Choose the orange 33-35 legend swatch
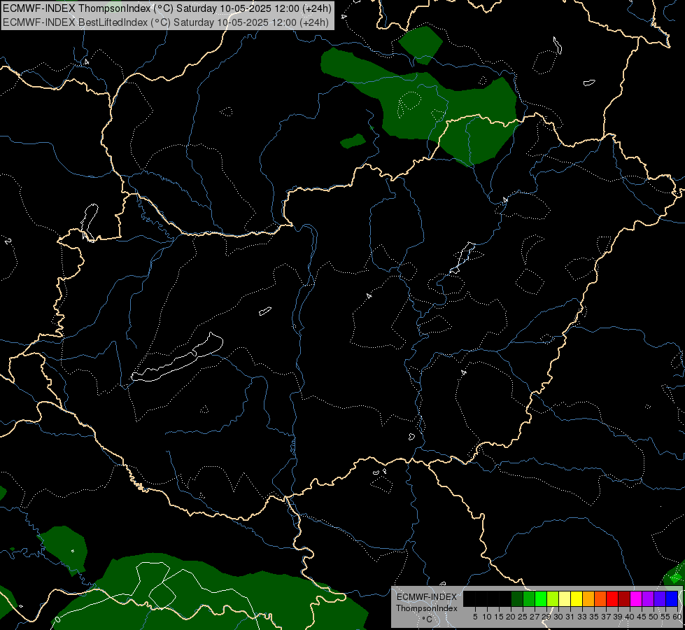The height and width of the screenshot is (630, 685). [x=589, y=598]
